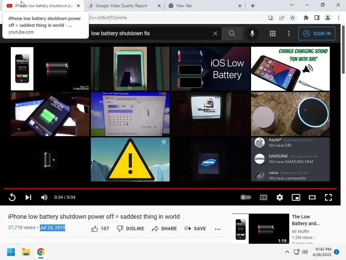Start voice search with microphone

pyautogui.click(x=252, y=34)
